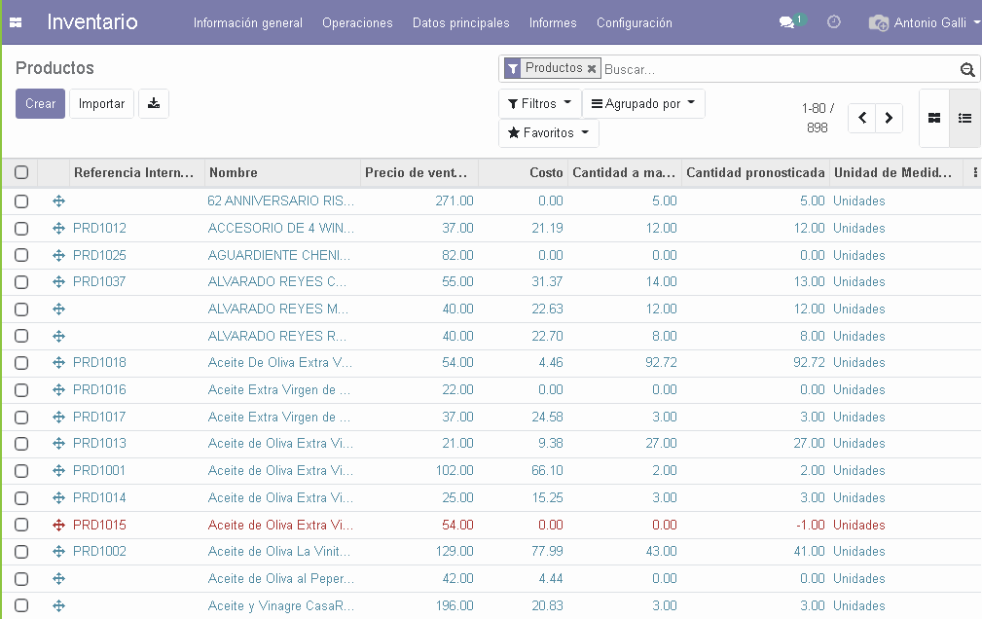Open the Favoritos dropdown
The width and height of the screenshot is (982, 619).
[x=548, y=133]
